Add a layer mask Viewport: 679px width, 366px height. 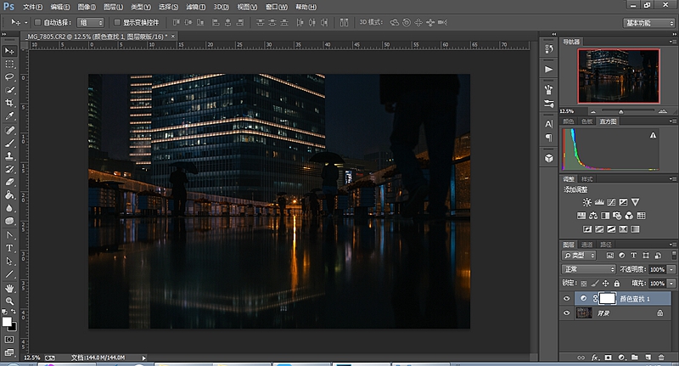(x=609, y=358)
